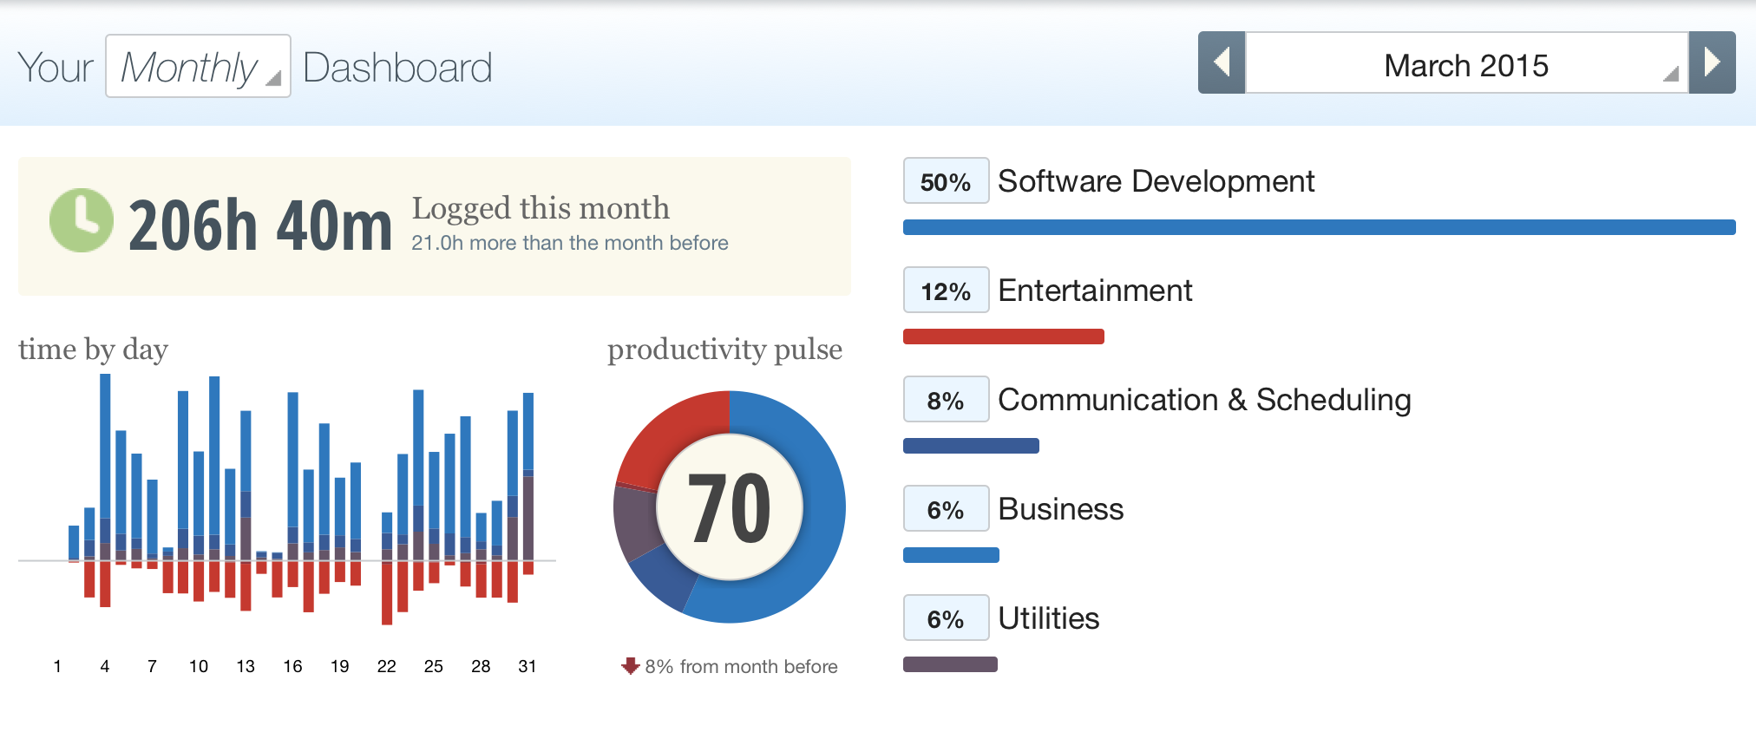Screen dimensions: 1756x732
Task: Click day 4 label on time chart
Action: [105, 666]
